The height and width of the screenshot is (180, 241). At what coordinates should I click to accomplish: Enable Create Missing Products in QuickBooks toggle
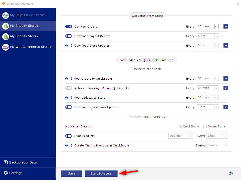point(69,145)
